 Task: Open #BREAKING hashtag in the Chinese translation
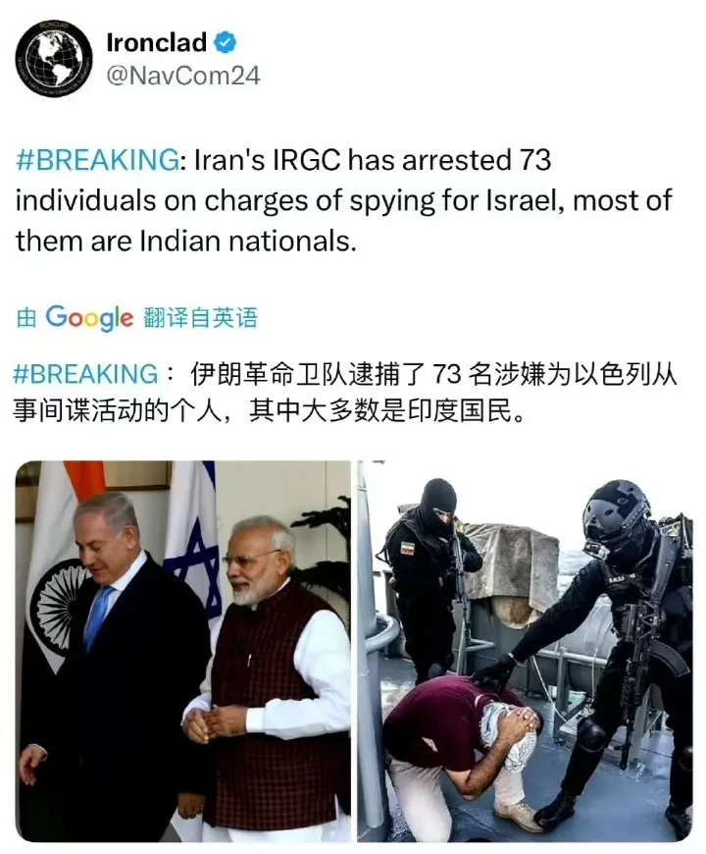[85, 374]
